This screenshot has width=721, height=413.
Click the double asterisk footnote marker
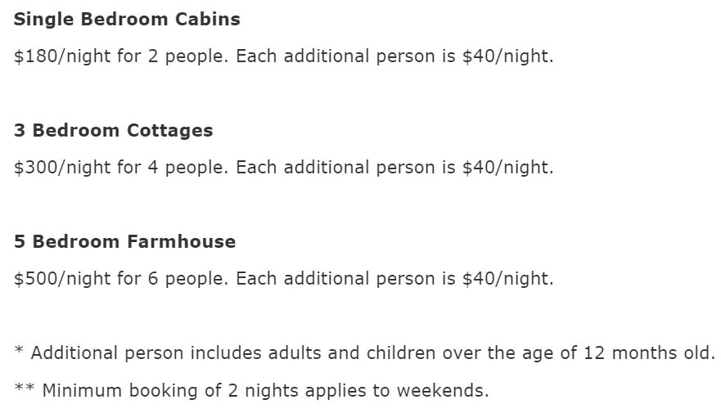(x=25, y=388)
